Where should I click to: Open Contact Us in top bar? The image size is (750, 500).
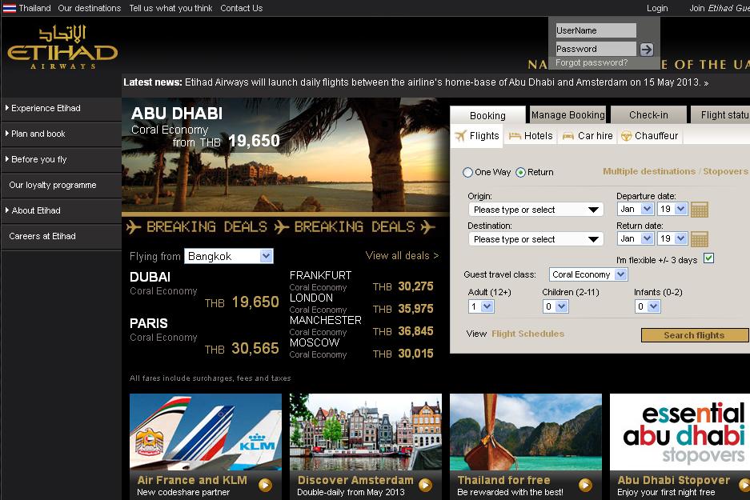(x=242, y=8)
